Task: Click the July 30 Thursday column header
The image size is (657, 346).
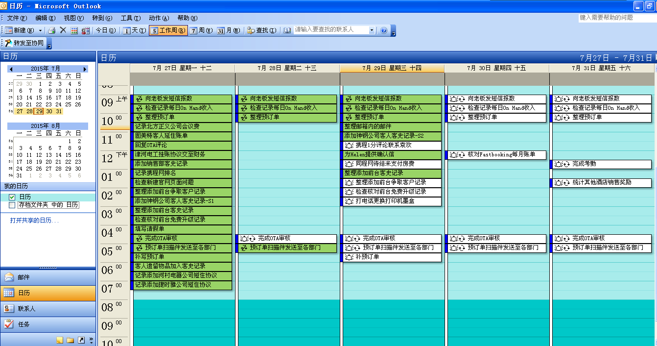Action: coord(496,68)
